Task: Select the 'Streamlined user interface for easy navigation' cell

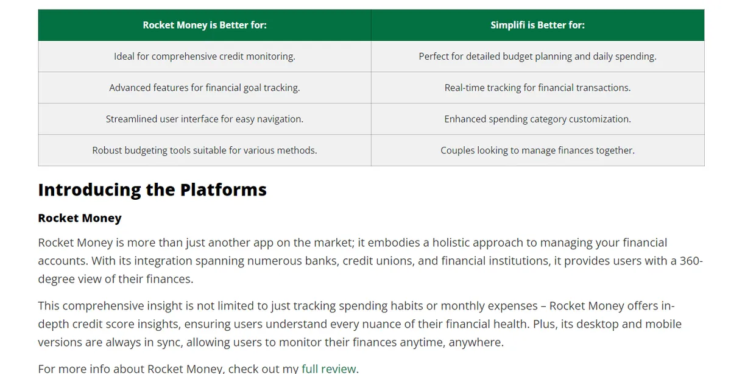Action: tap(205, 119)
